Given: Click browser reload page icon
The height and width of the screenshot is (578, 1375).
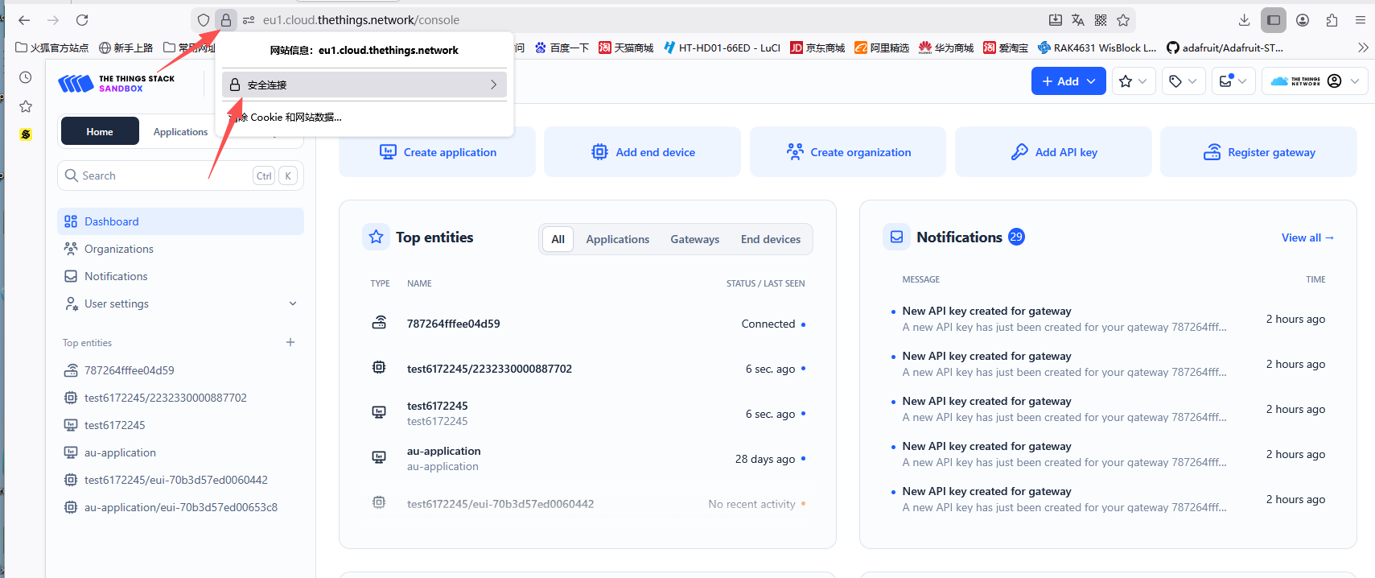Looking at the screenshot, I should click(x=82, y=20).
